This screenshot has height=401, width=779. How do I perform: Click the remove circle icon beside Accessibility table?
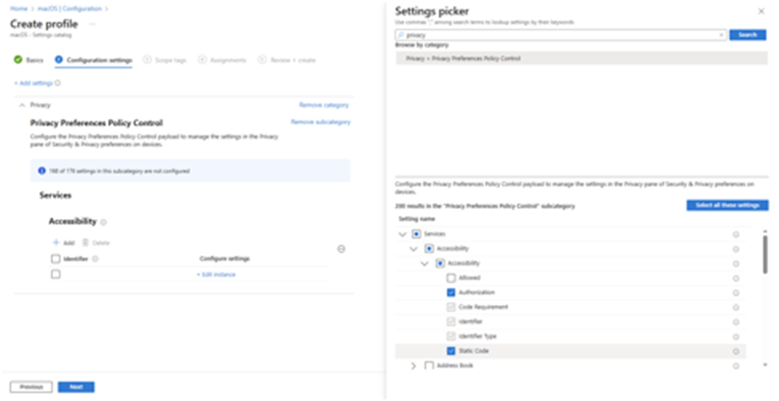point(341,249)
